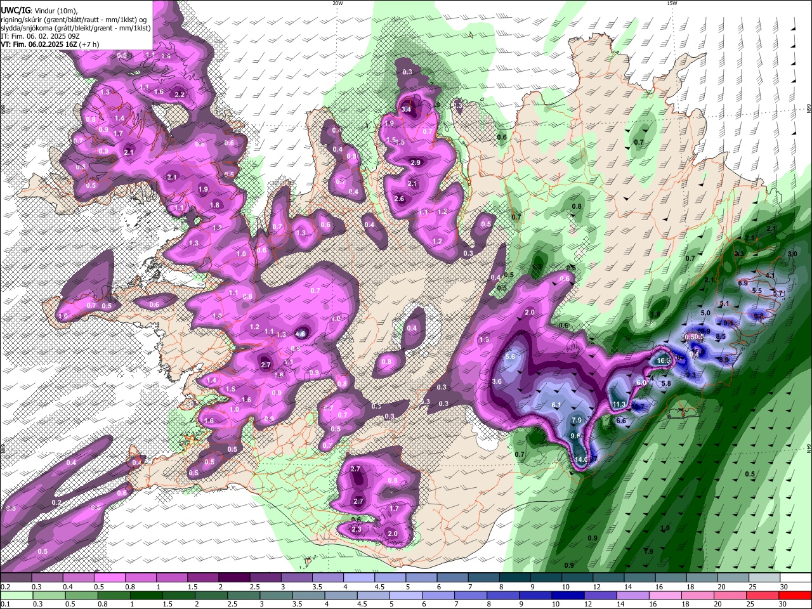This screenshot has width=812, height=609.
Task: Click the 2.6 value on the map
Action: (x=399, y=199)
